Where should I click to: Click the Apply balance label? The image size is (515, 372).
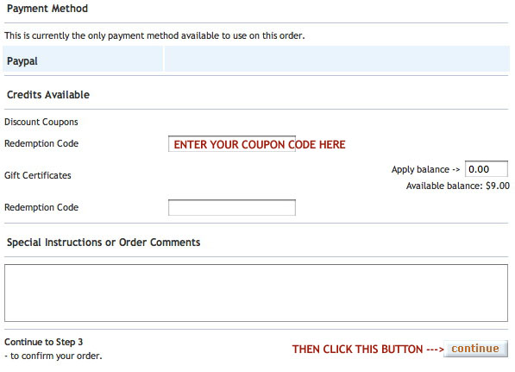tap(425, 169)
